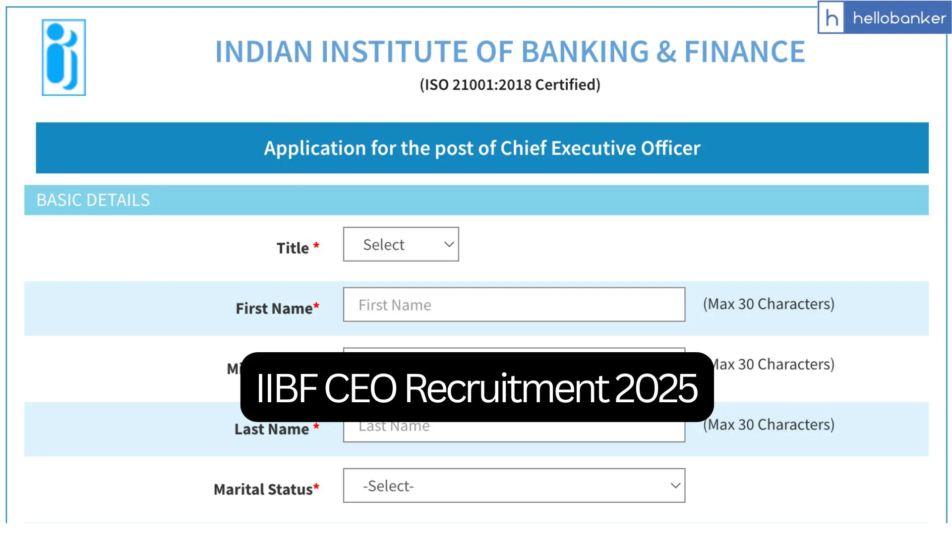952x535 pixels.
Task: Click the ISO 21001:2018 Certified text
Action: click(510, 85)
